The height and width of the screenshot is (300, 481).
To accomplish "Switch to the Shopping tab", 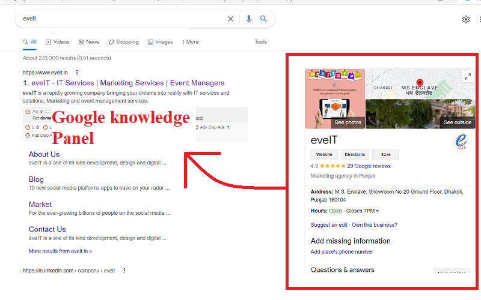I will [124, 42].
